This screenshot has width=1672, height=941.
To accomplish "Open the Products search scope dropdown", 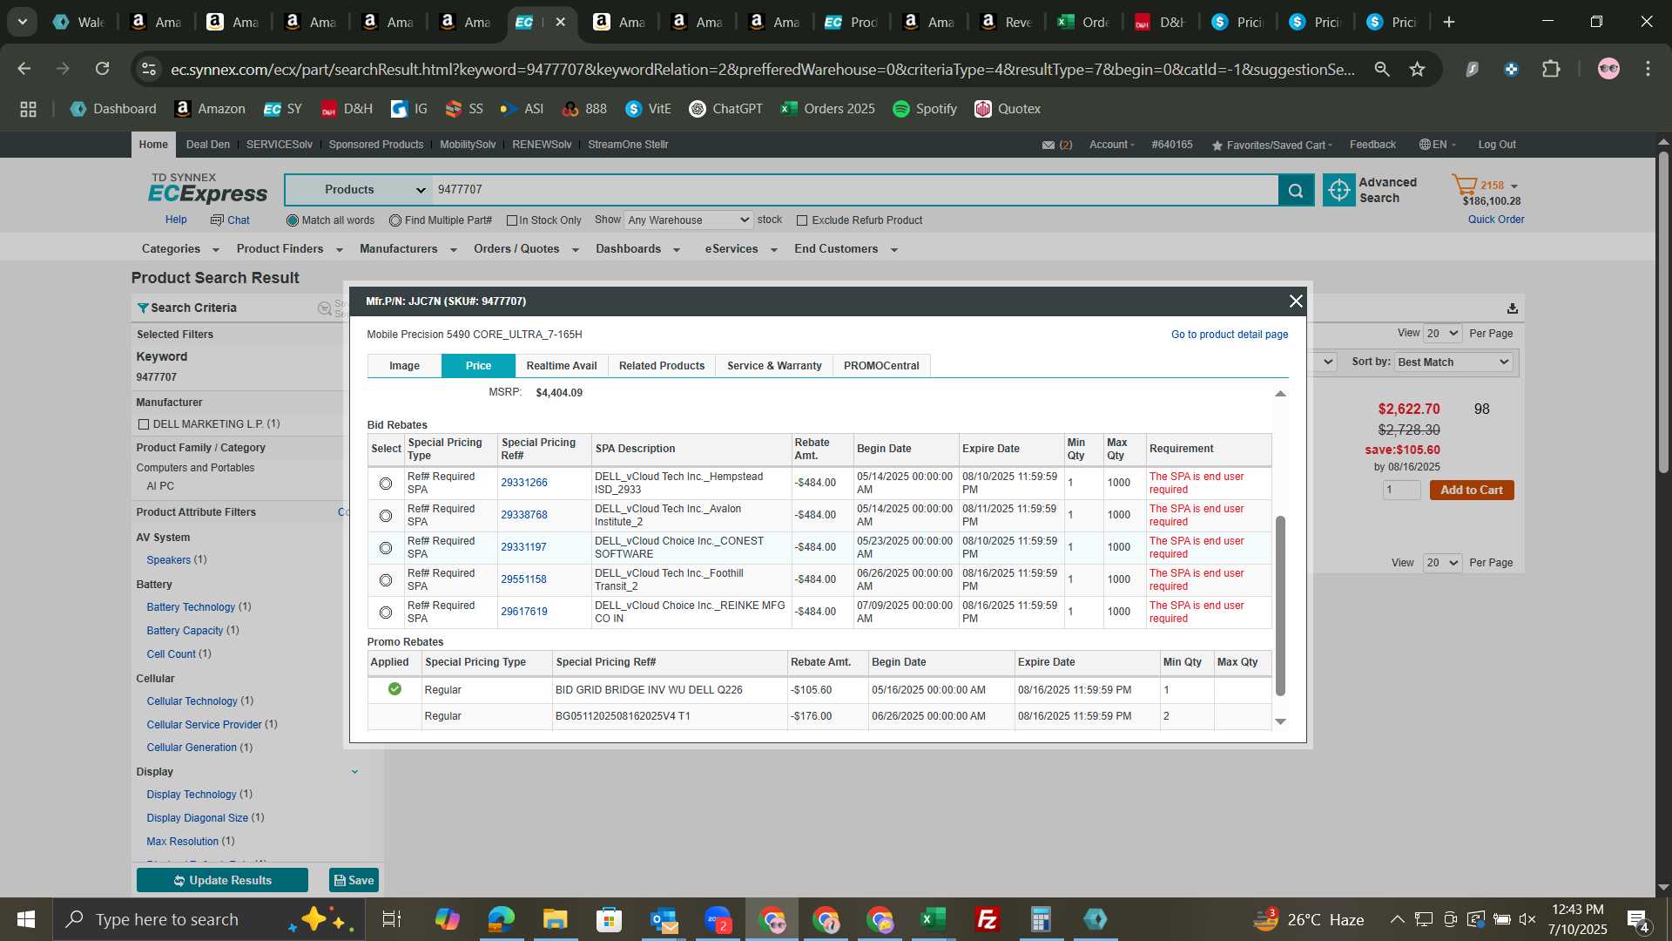I will [x=358, y=190].
